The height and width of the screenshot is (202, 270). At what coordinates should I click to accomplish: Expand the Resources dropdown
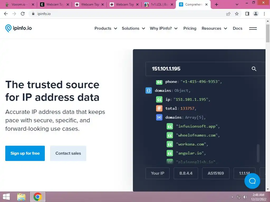click(214, 28)
